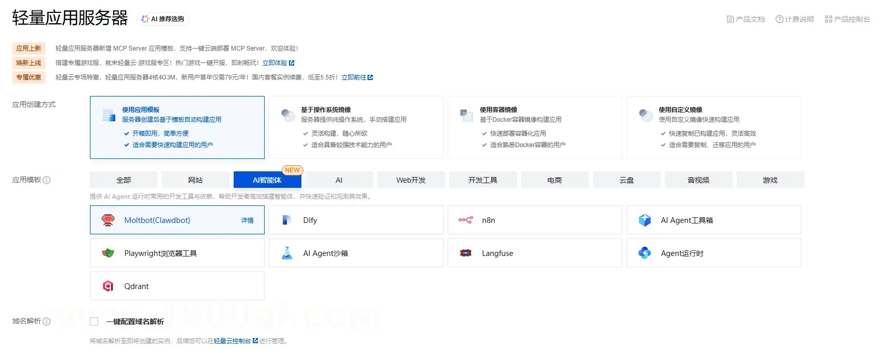Switch to the 全部 template tab
Screen dimensions: 884x353
click(124, 180)
